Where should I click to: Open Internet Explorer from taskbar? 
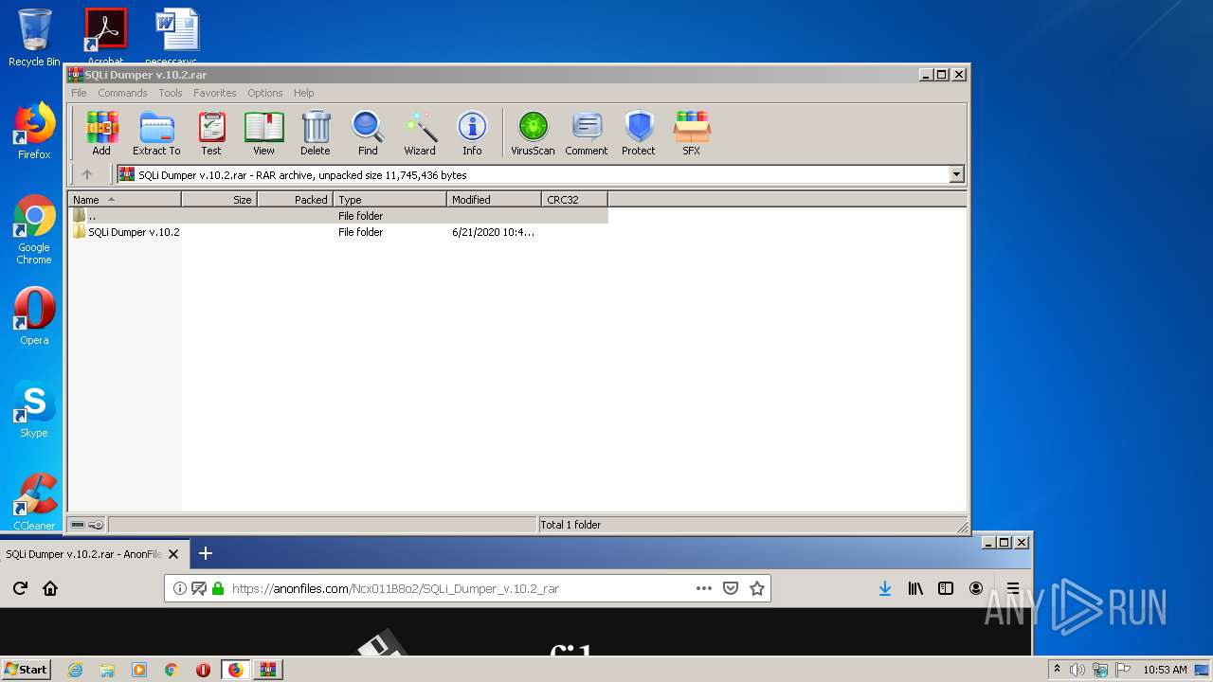tap(75, 670)
